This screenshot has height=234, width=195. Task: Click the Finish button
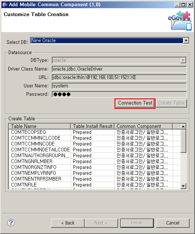[x=137, y=223]
